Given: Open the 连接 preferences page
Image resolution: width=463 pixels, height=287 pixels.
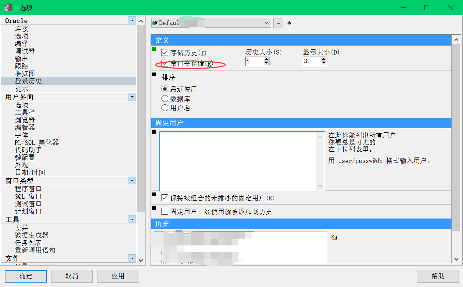Looking at the screenshot, I should [21, 29].
